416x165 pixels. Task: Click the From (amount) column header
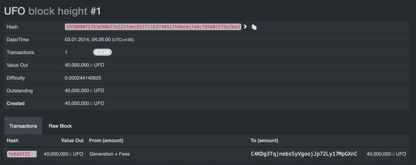click(106, 140)
